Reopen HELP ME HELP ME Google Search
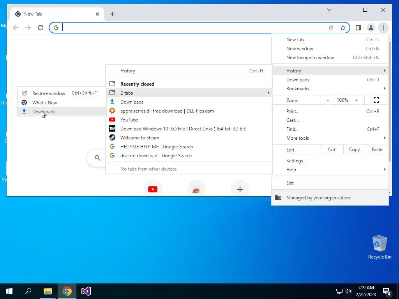The image size is (399, 299). pos(189,146)
